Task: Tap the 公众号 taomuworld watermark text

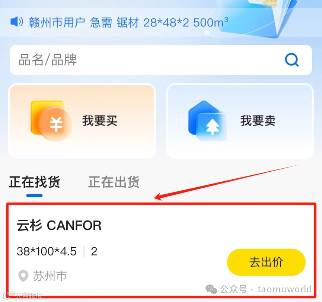Action: point(266,289)
